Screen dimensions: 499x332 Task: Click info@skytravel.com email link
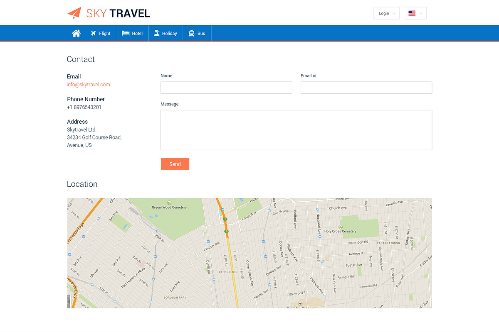point(89,85)
